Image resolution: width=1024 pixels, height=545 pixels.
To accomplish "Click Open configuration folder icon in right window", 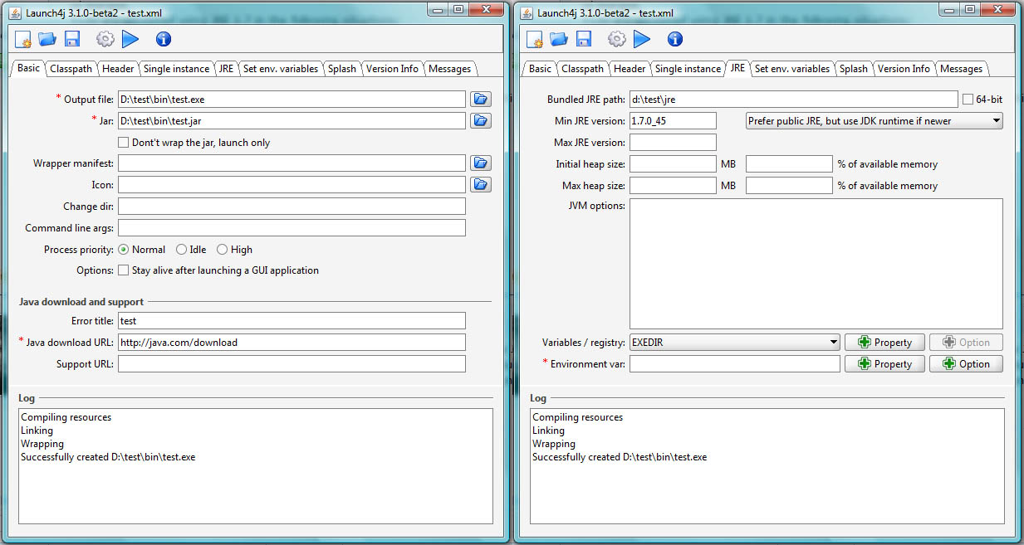I will click(x=559, y=39).
